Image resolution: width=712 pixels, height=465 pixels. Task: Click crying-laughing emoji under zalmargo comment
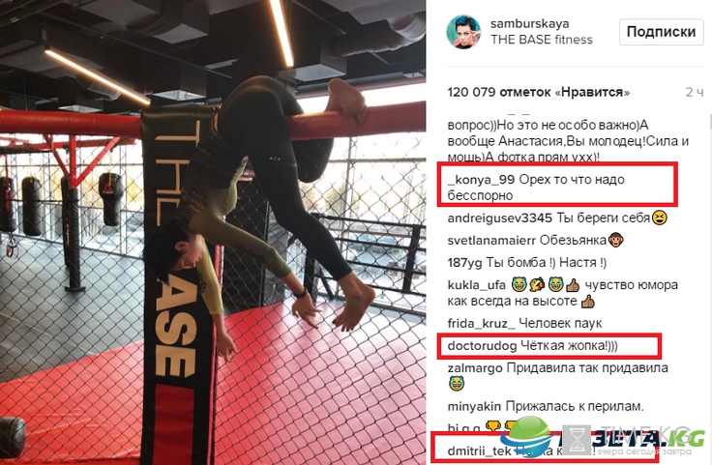tap(456, 384)
